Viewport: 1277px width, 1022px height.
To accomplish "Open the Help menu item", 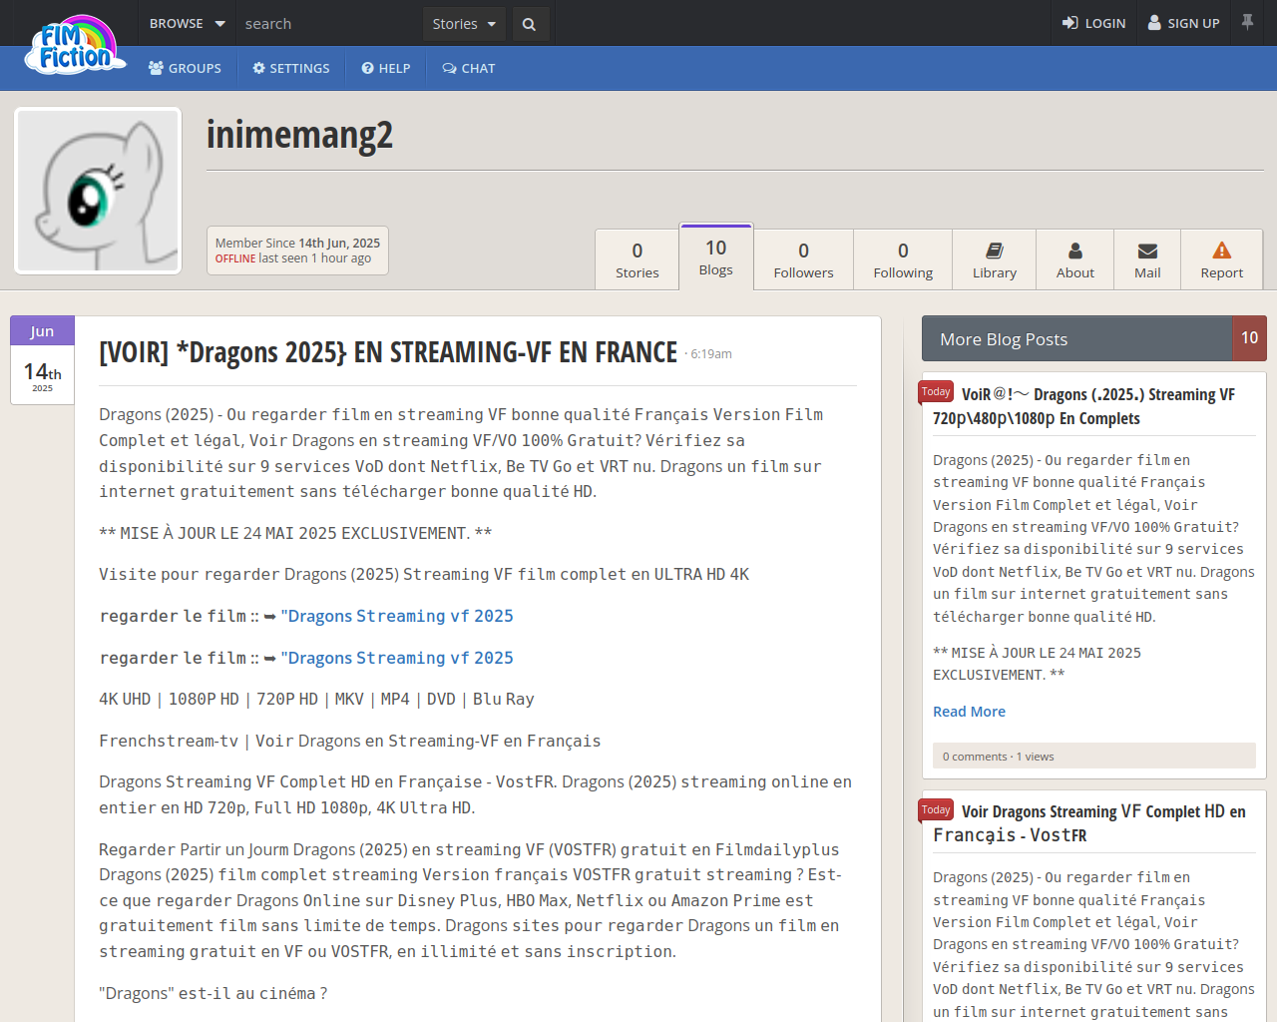I will pos(386,68).
